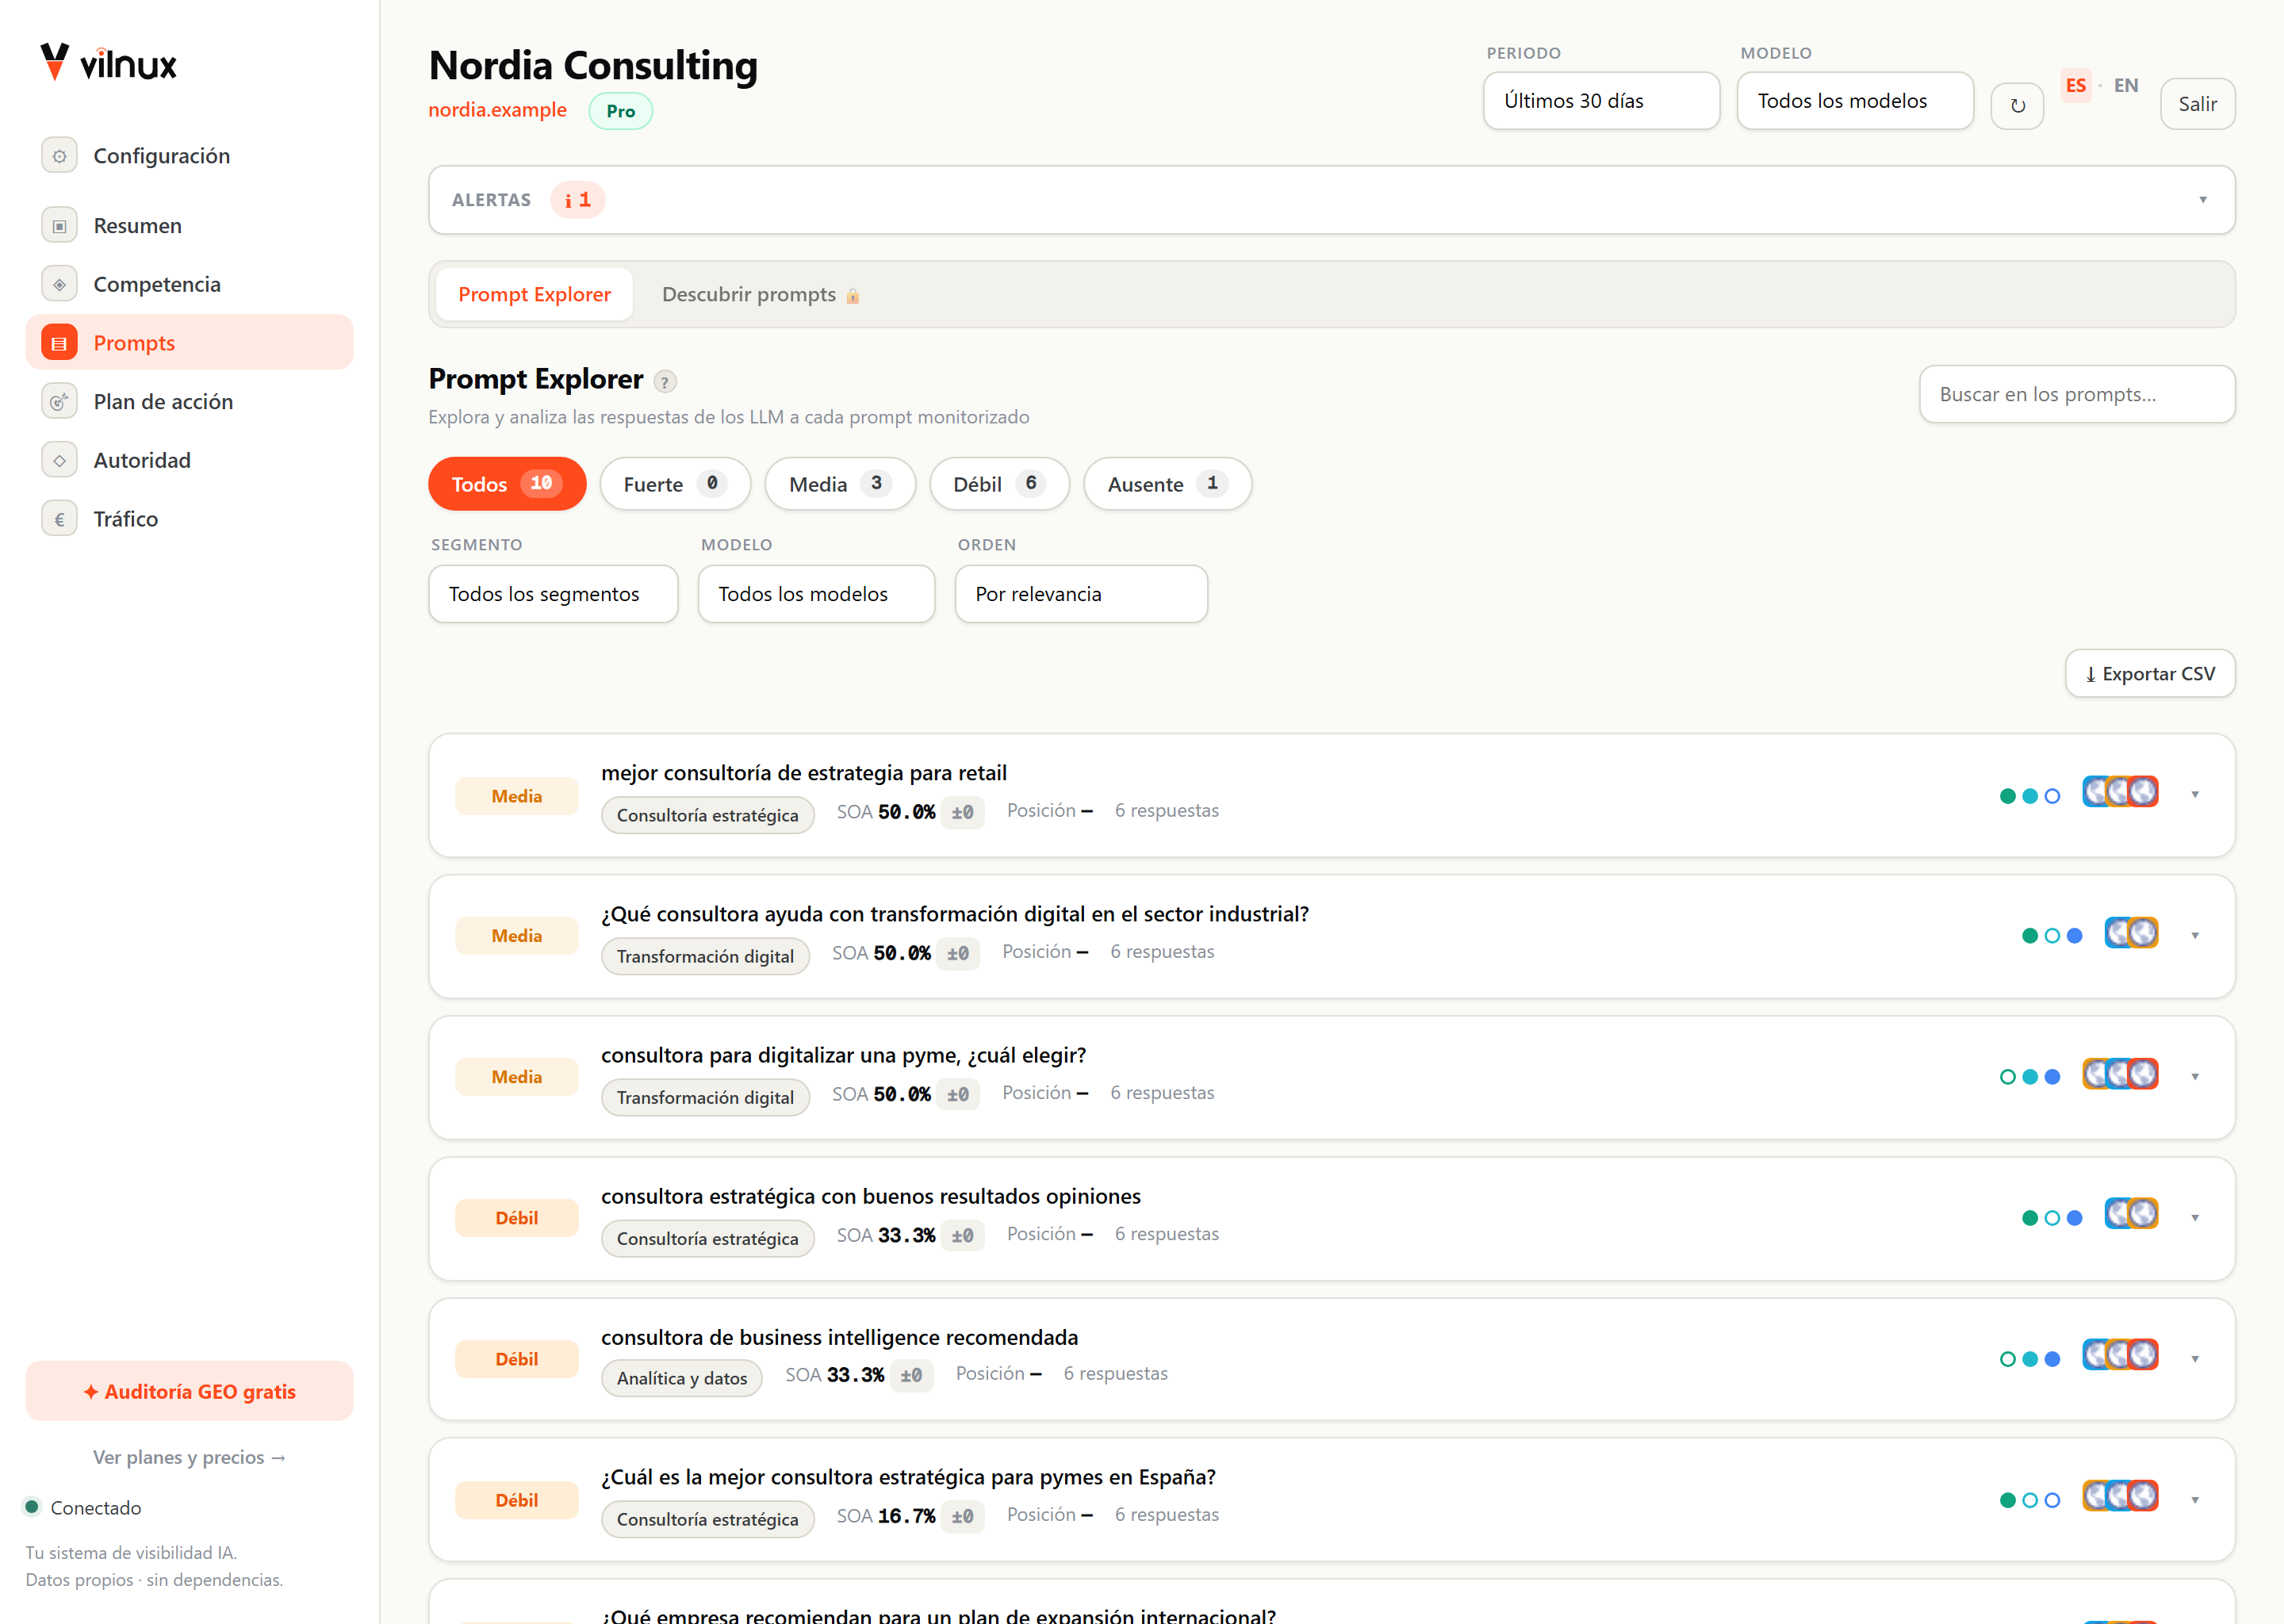This screenshot has width=2284, height=1624.
Task: Click status dots on digitalizar pyme prompt
Action: (2030, 1077)
